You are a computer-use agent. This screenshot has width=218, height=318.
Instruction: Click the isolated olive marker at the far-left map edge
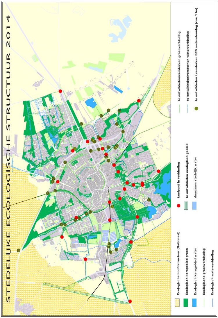pyautogui.click(x=19, y=250)
